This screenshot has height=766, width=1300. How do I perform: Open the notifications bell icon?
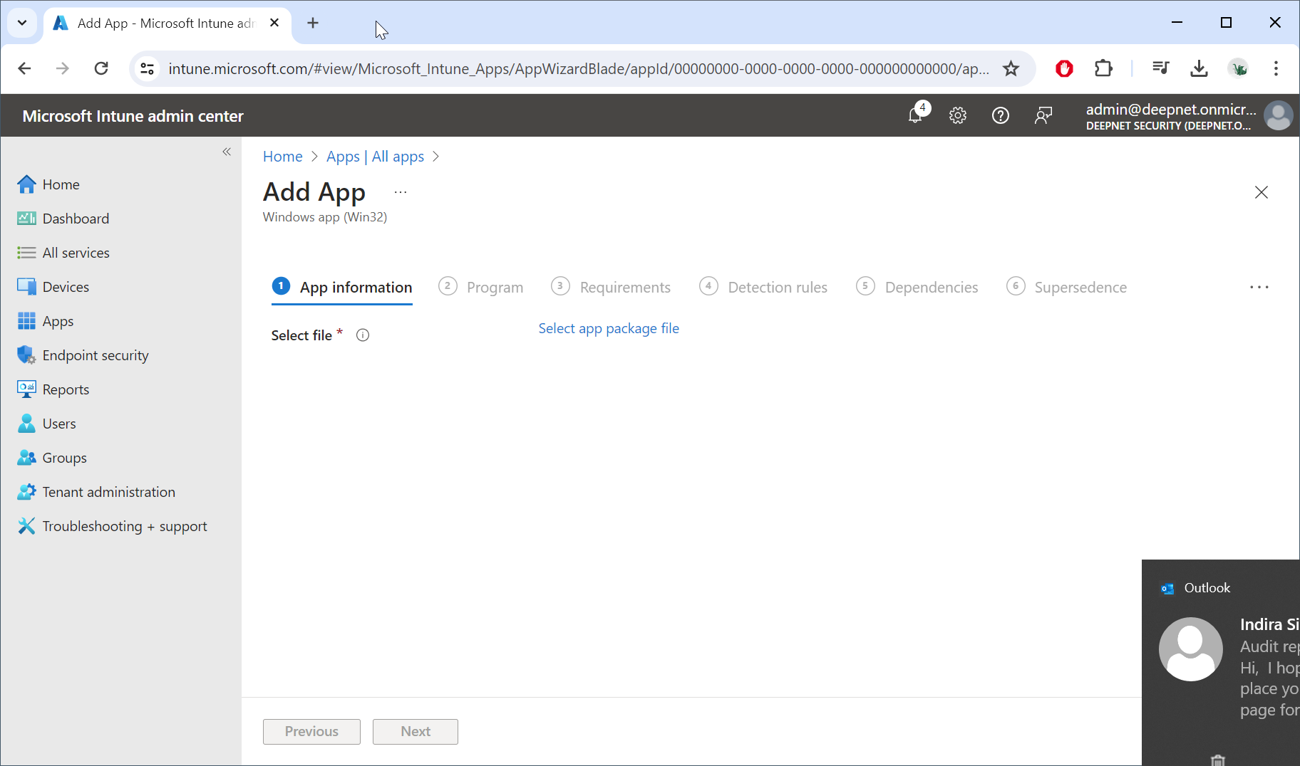pos(916,115)
